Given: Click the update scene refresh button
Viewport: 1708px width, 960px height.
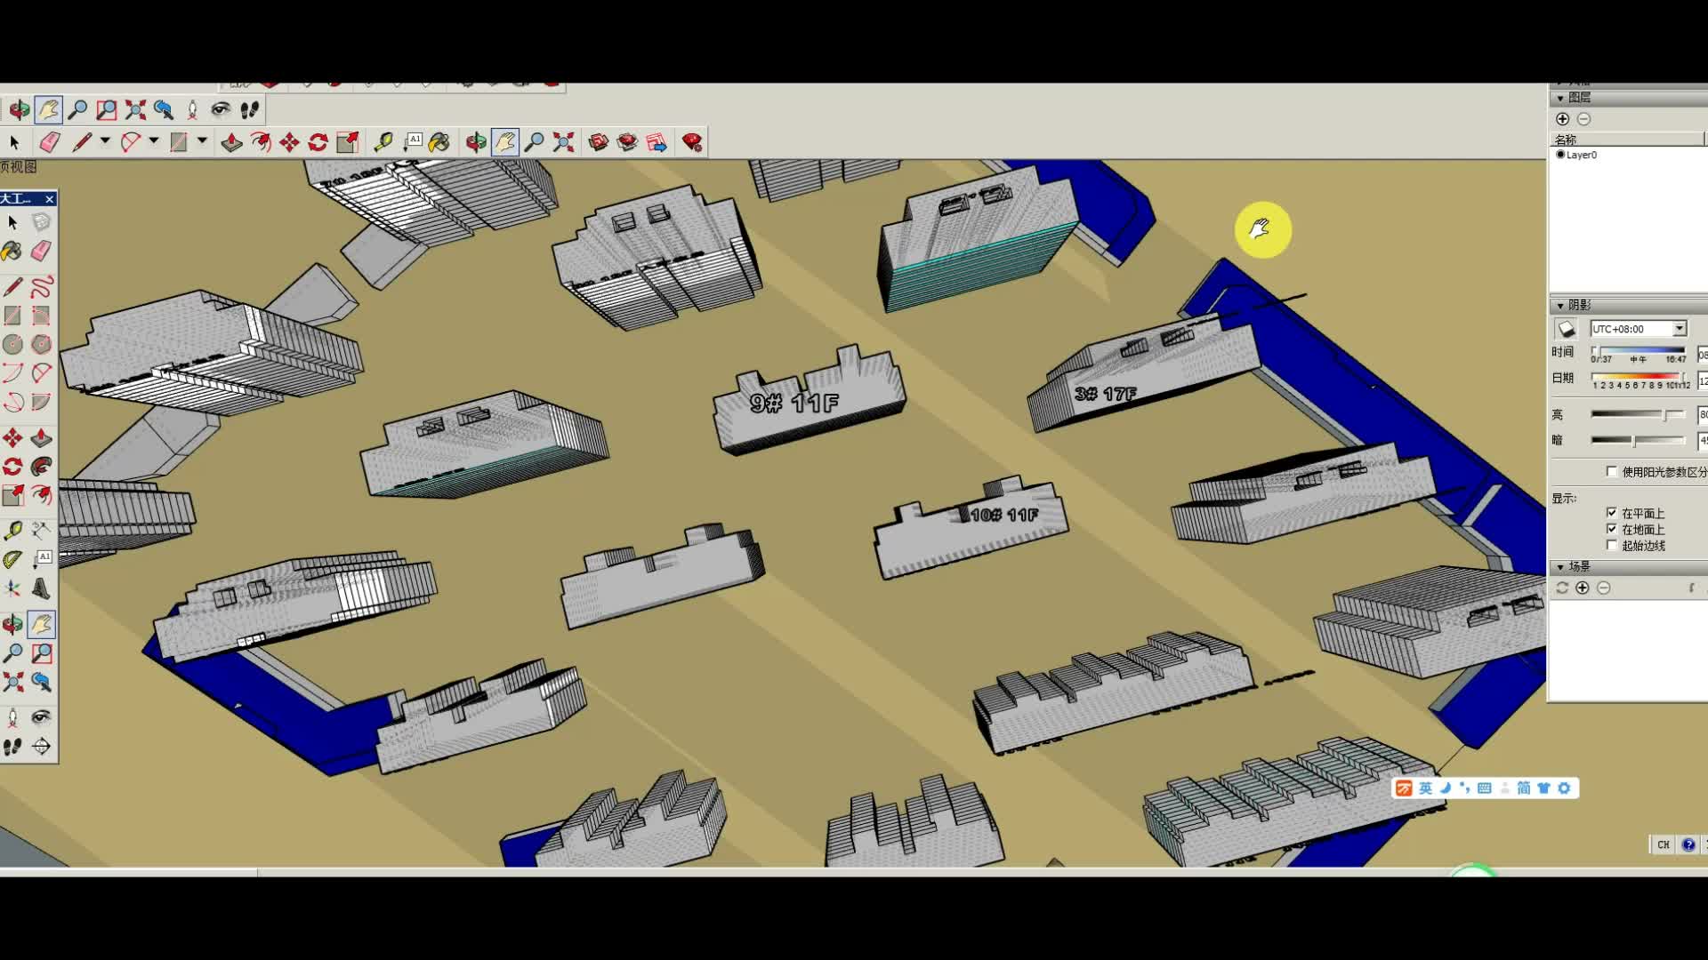Looking at the screenshot, I should point(1562,588).
